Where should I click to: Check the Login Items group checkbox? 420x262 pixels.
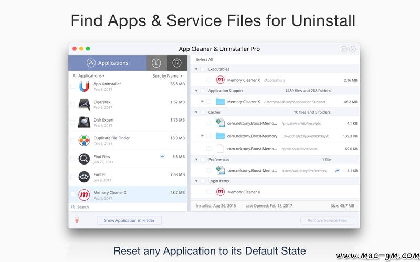coord(203,181)
